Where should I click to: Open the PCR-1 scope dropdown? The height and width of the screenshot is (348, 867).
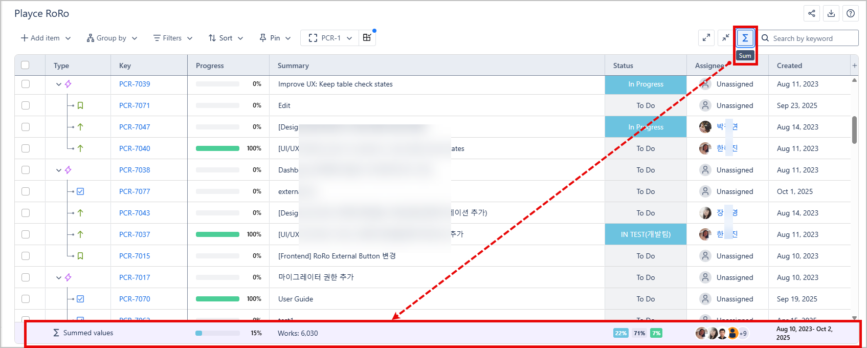(x=330, y=38)
